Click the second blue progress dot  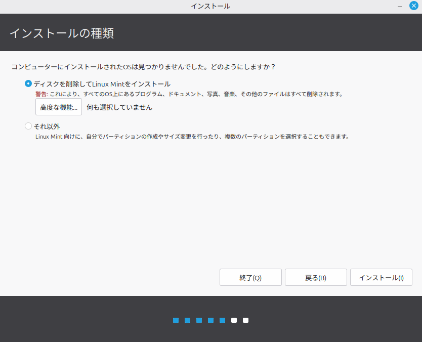pyautogui.click(x=187, y=320)
